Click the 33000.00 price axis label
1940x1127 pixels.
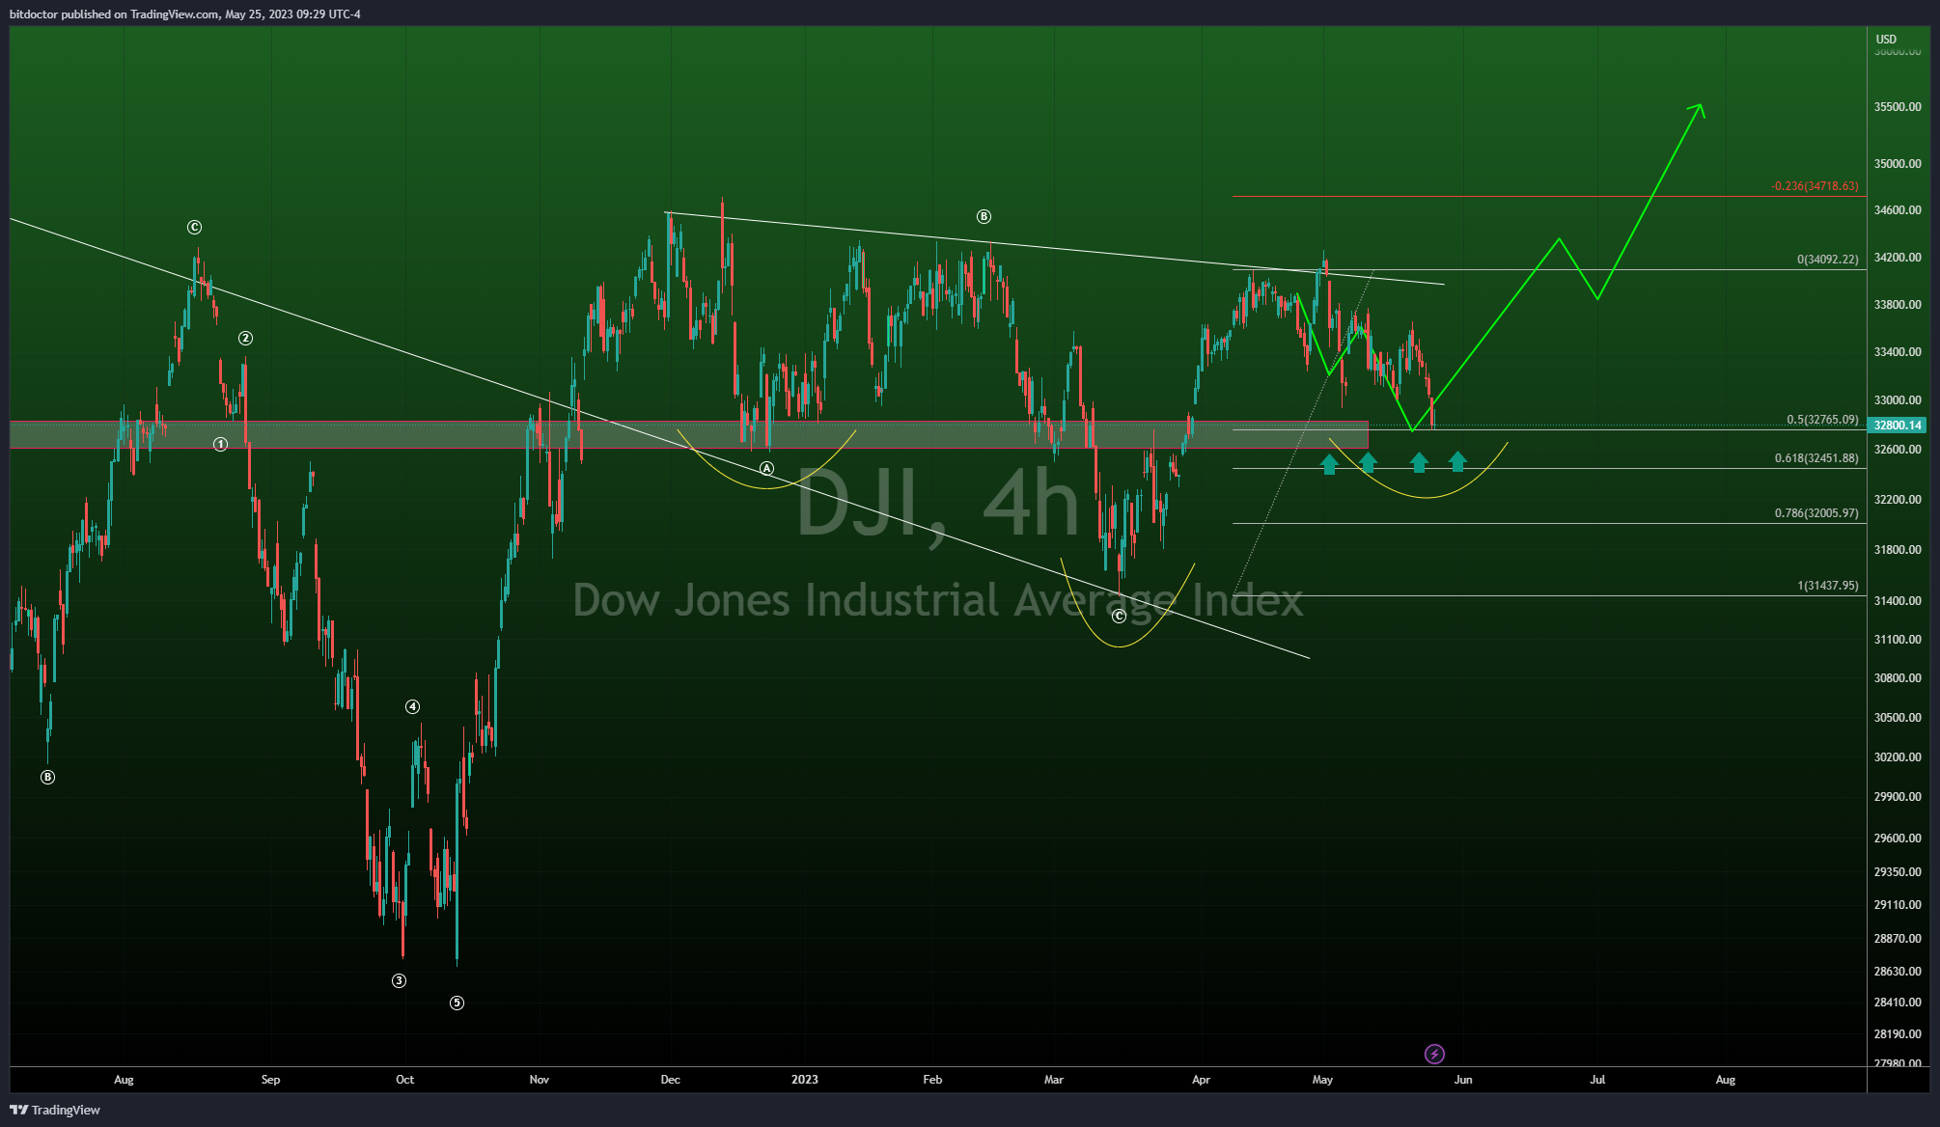coord(1898,400)
